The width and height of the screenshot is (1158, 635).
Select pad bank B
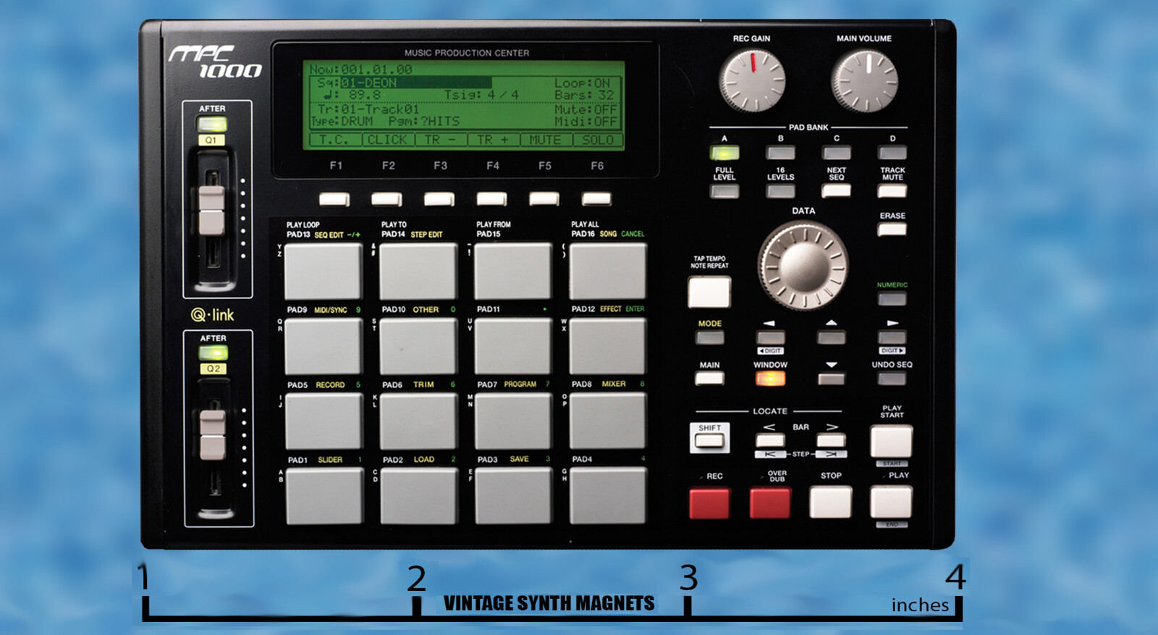780,153
